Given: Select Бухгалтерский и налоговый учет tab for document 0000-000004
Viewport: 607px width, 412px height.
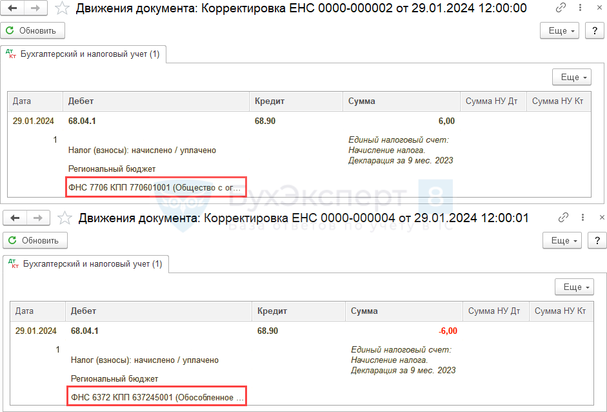Looking at the screenshot, I should (87, 264).
